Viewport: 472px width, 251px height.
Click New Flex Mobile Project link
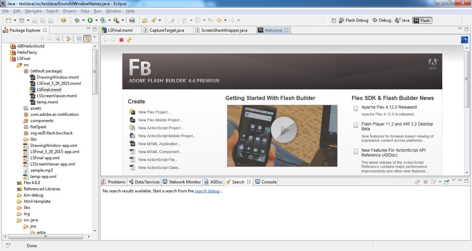[160, 120]
